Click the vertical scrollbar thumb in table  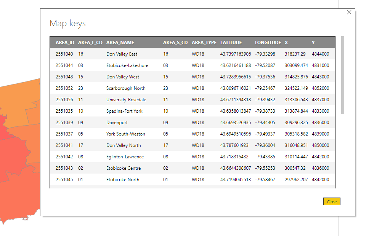pos(342,75)
